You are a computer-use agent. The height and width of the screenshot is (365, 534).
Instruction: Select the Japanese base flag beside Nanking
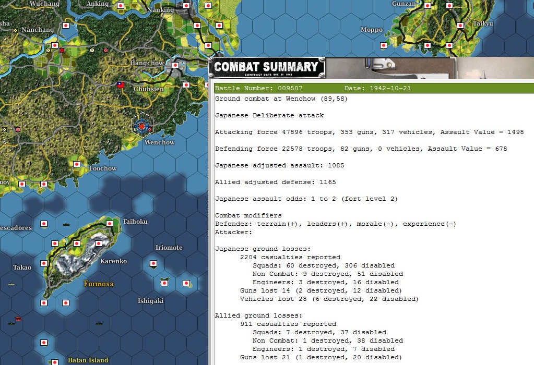[186, 5]
